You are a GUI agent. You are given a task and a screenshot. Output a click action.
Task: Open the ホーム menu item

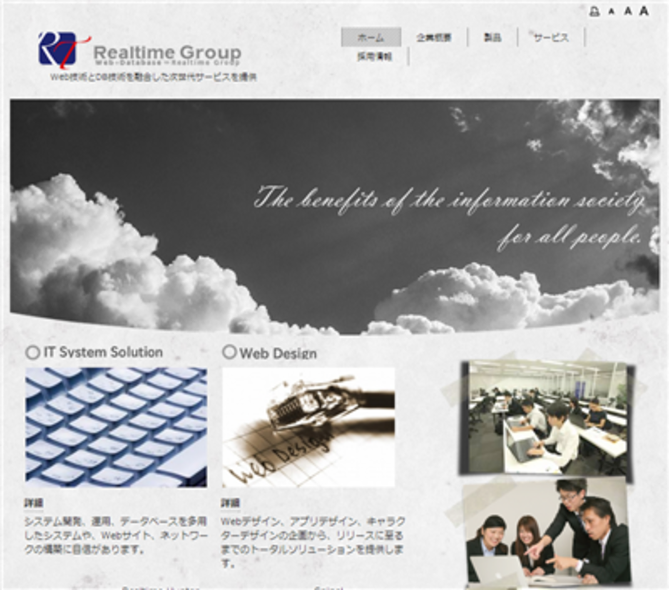click(371, 37)
